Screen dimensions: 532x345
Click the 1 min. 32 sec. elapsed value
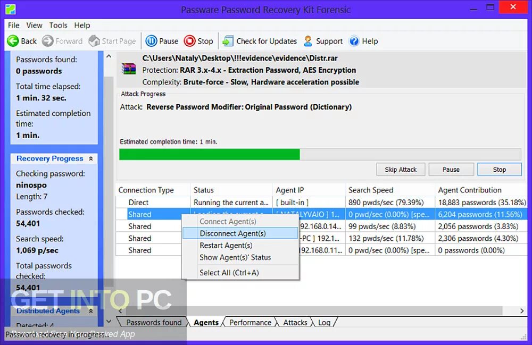tap(41, 98)
